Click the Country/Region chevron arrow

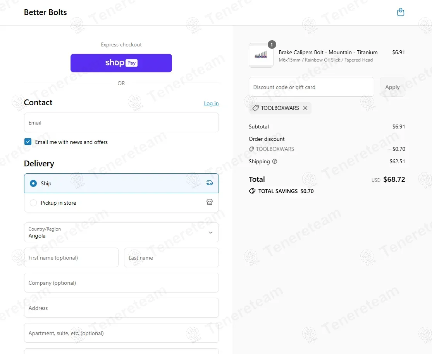pos(211,233)
